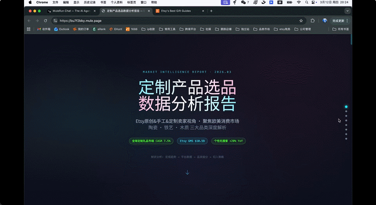Expand the ip收款 bookmark folder

click(148, 29)
